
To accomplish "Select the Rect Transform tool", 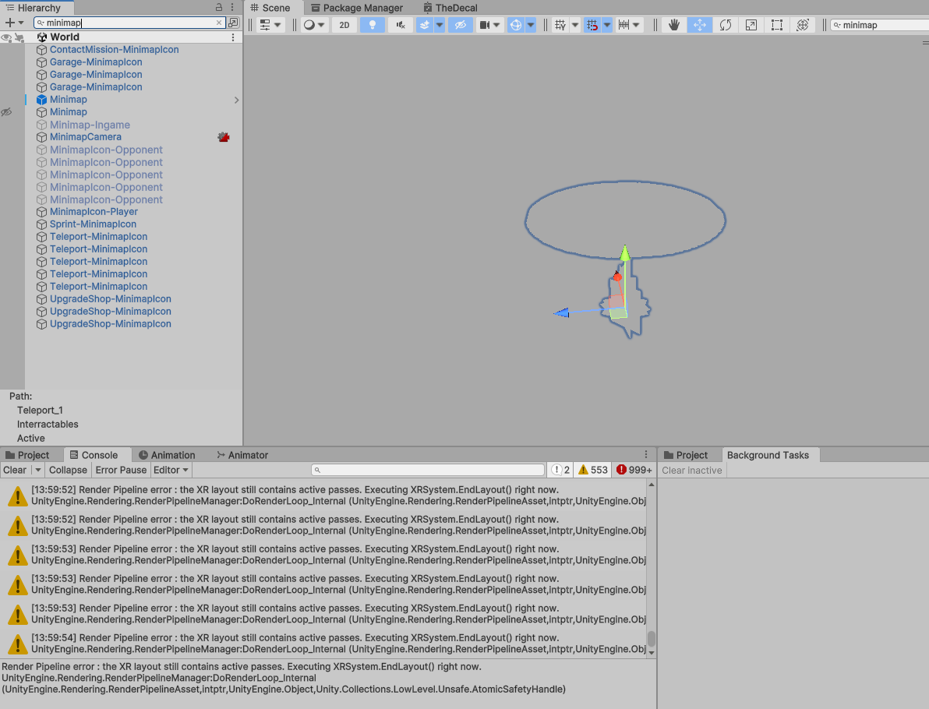I will tap(776, 25).
